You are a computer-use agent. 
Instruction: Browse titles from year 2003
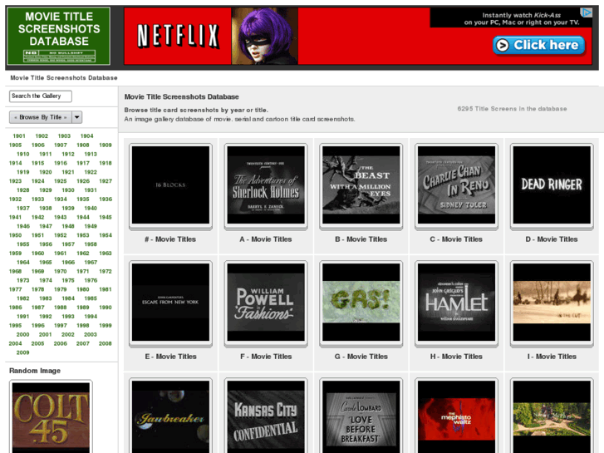[x=90, y=335]
